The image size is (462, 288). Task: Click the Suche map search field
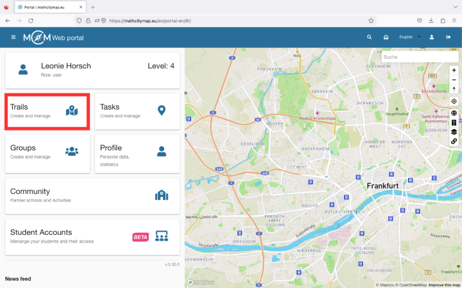coord(419,57)
